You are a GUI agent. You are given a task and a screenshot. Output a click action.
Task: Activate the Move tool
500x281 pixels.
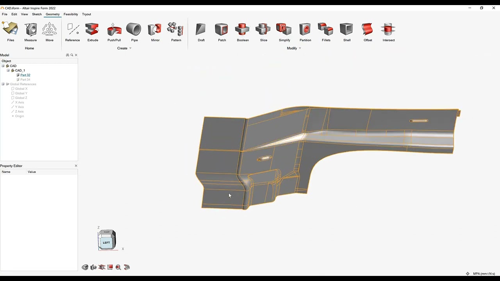(x=49, y=32)
